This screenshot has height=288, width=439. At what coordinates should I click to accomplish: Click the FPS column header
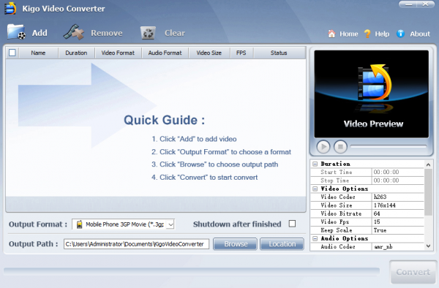pos(241,53)
